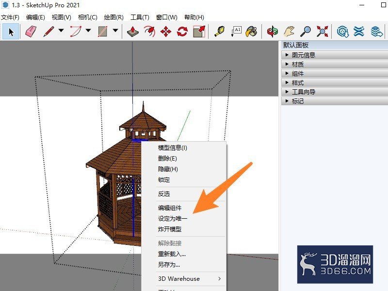Open the 窗口(W) menu
The height and width of the screenshot is (291, 388).
tap(167, 17)
